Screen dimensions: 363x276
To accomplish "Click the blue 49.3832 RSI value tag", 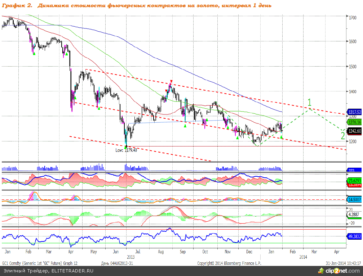I will point(354,237).
